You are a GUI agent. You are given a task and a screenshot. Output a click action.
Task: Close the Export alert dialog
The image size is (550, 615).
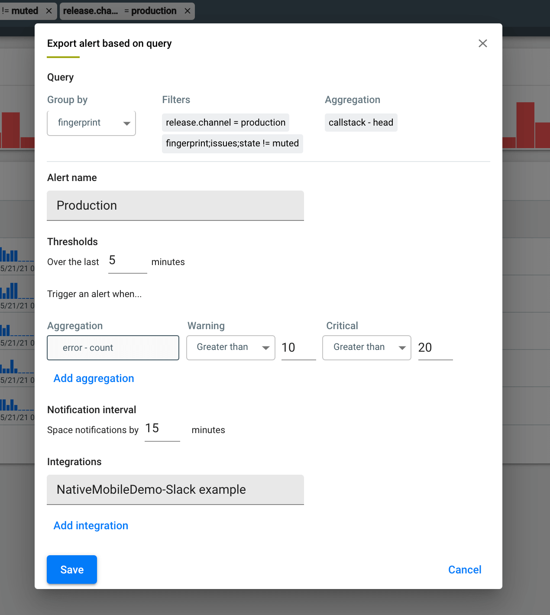click(482, 43)
